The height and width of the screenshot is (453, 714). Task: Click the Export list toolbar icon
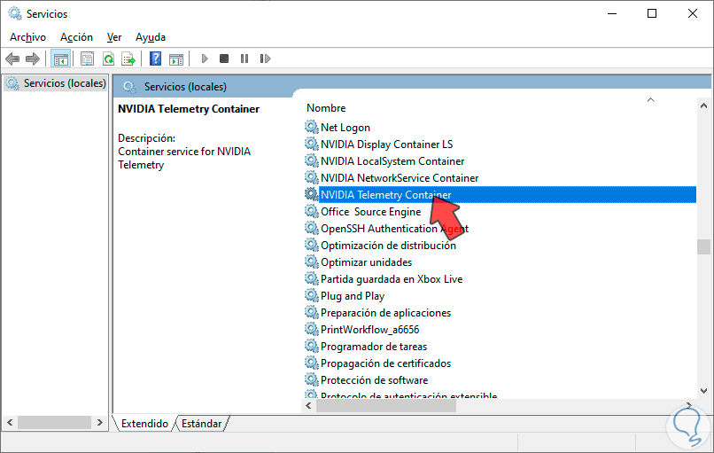point(128,59)
